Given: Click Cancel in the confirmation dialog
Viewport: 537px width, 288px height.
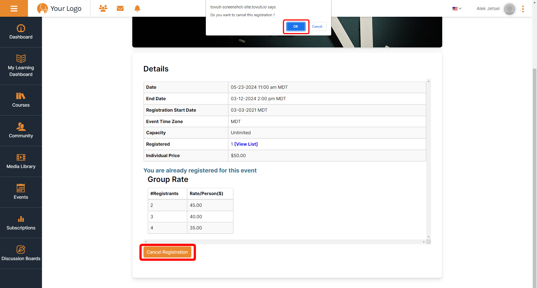Looking at the screenshot, I should [317, 27].
